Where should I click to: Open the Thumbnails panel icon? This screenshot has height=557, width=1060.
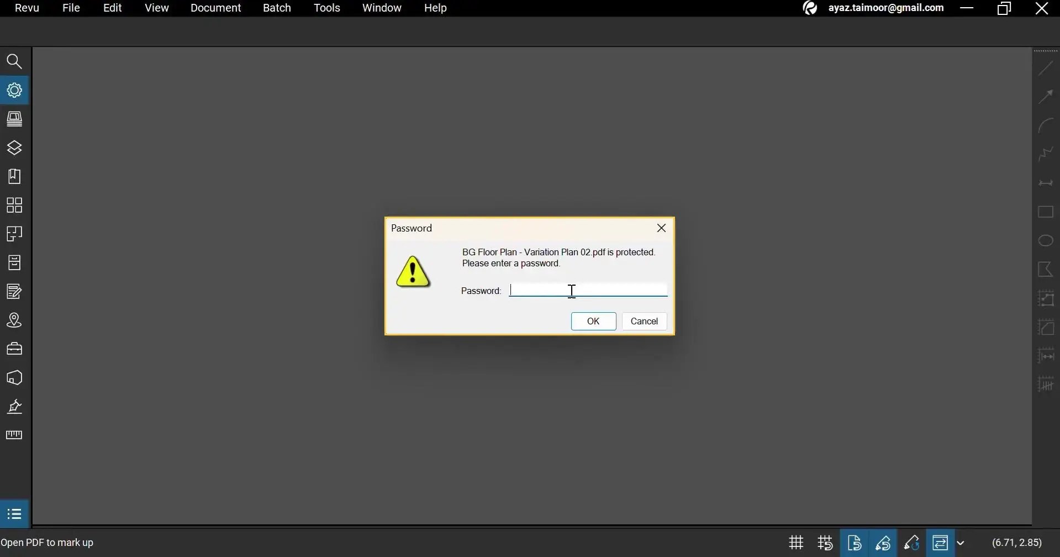14,119
